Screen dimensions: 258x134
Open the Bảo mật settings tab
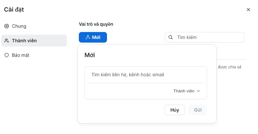(21, 55)
